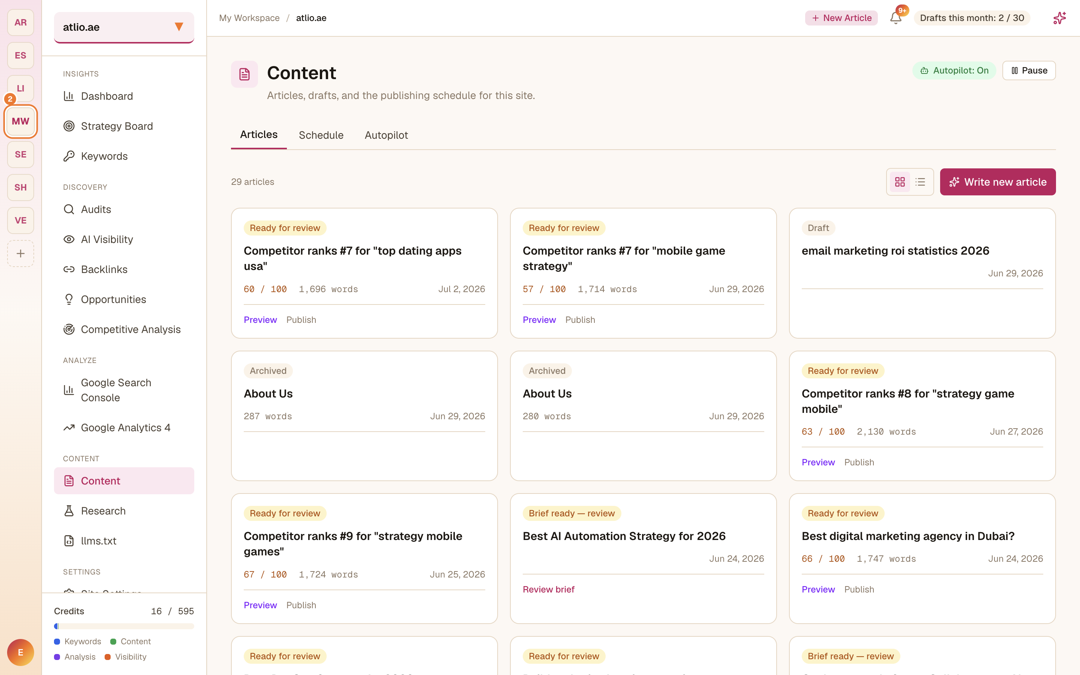
Task: Select the SE workspace avatar
Action: (21, 154)
